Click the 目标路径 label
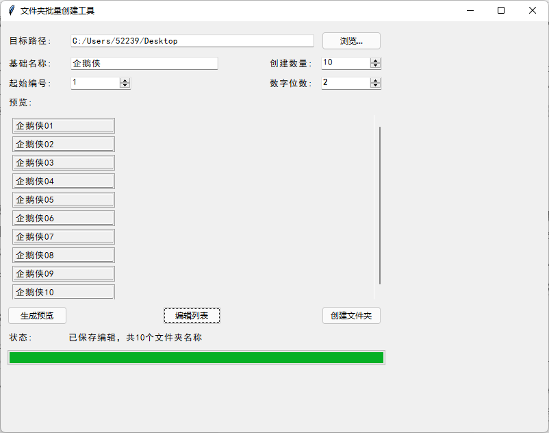Screen dimensions: 549x433 (30, 41)
